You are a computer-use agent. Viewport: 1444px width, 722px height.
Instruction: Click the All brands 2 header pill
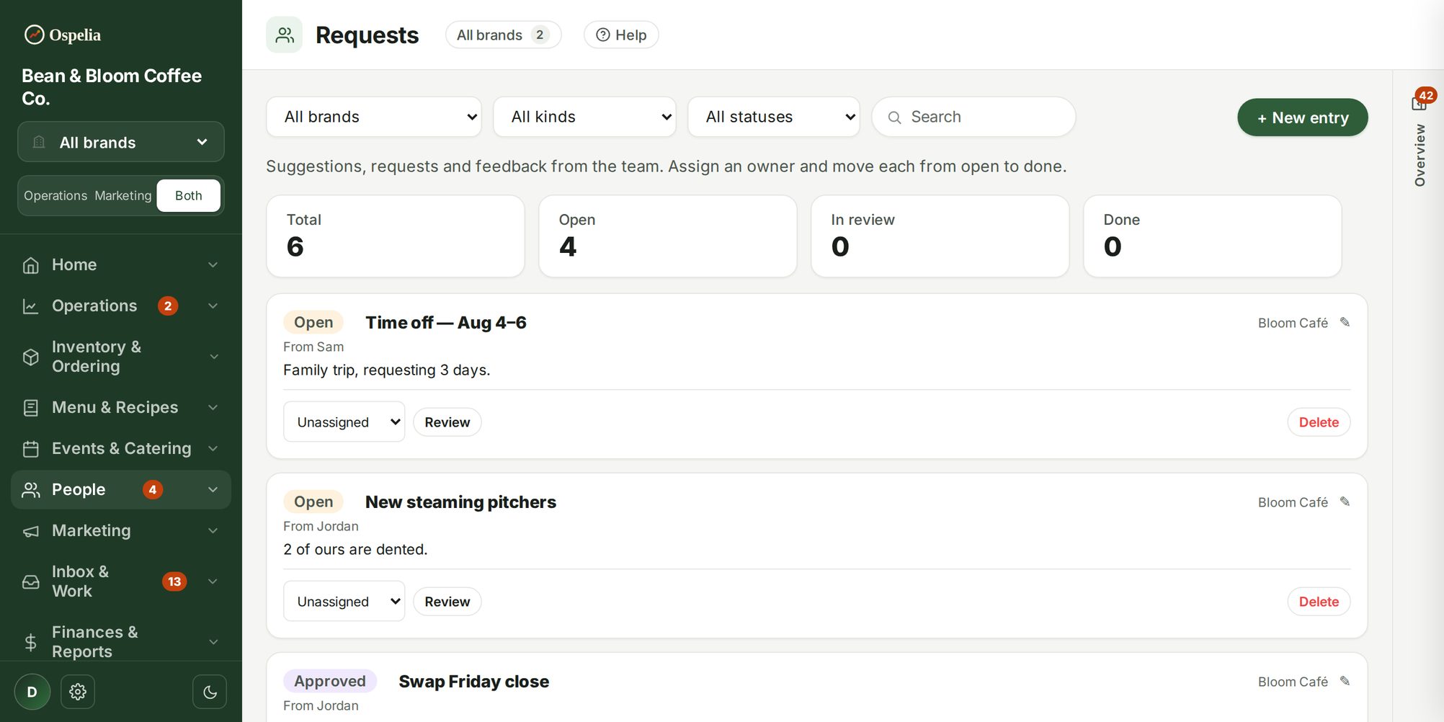(x=503, y=35)
